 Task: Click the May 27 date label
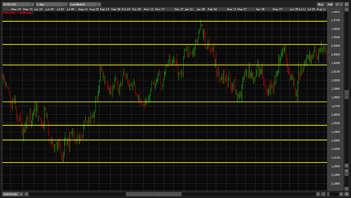click(x=278, y=9)
